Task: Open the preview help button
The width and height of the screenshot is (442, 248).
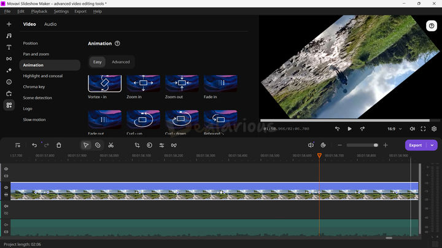Action: [432, 26]
